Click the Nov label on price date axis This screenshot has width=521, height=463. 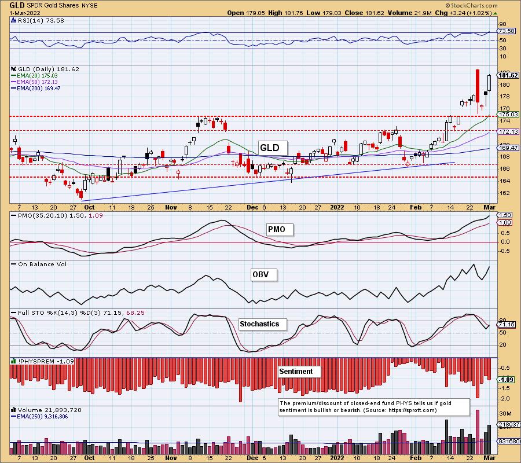pos(171,207)
